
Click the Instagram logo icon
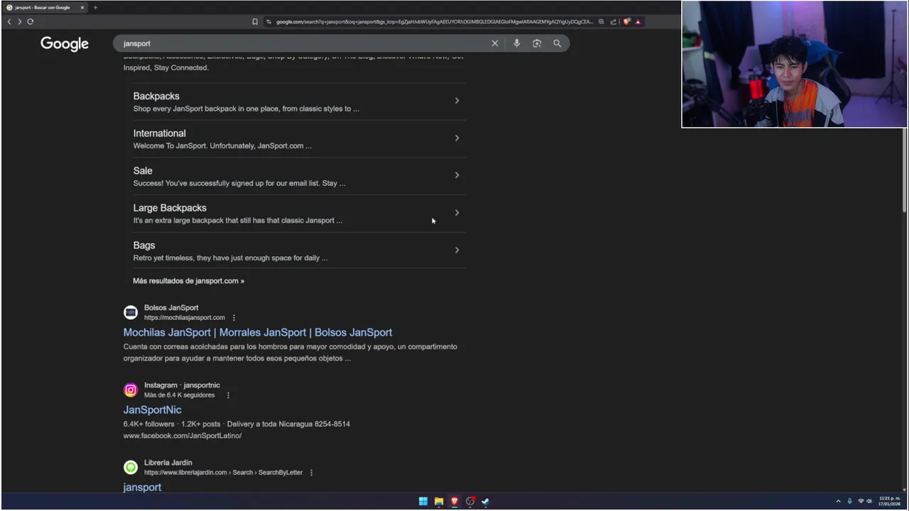(x=131, y=390)
